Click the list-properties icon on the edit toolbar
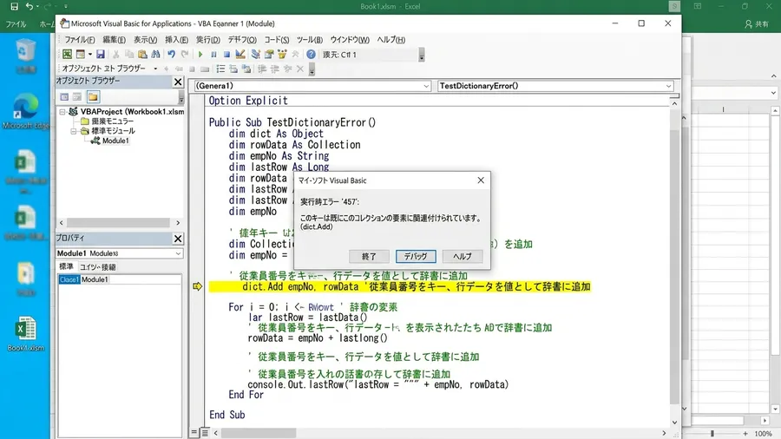 click(x=220, y=69)
